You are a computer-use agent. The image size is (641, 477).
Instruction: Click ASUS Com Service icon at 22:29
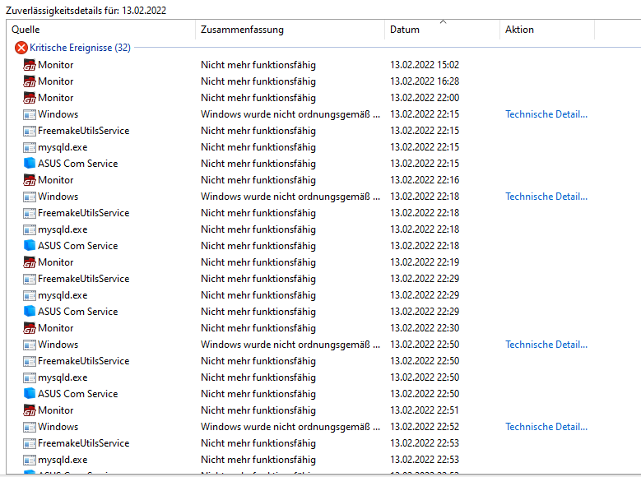click(x=30, y=312)
